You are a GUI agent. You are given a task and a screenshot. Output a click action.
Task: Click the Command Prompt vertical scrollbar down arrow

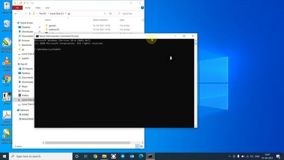click(196, 126)
